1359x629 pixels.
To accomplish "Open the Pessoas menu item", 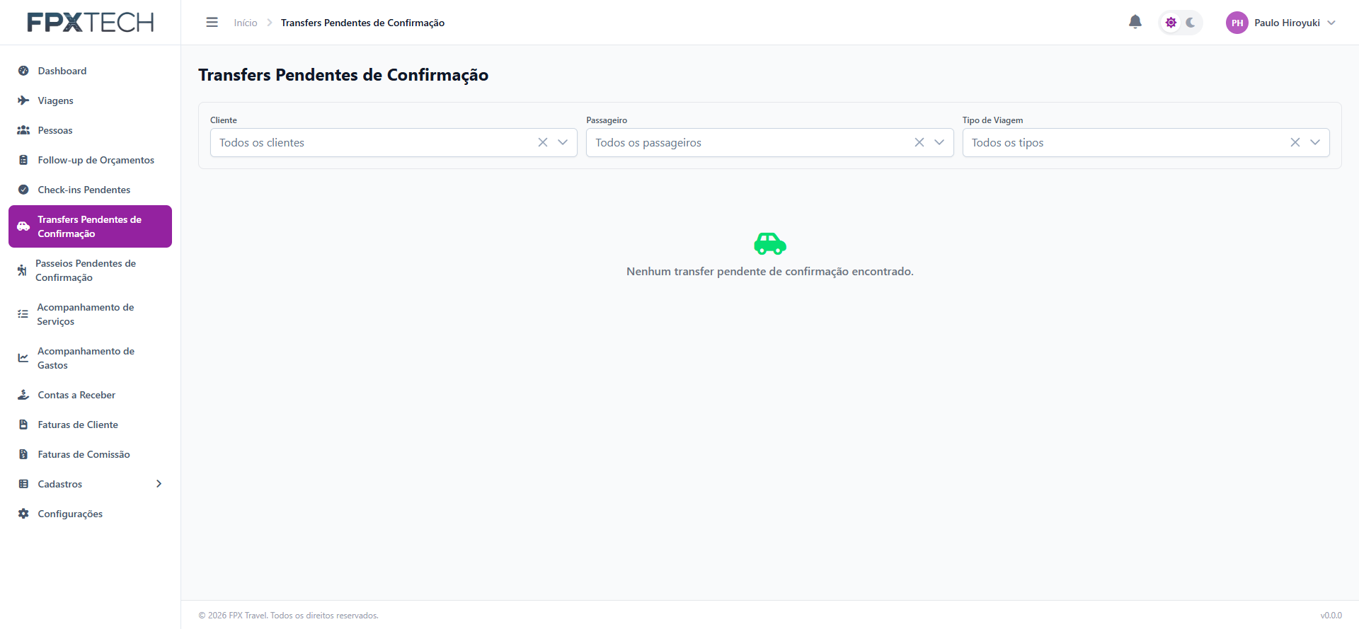I will coord(90,130).
